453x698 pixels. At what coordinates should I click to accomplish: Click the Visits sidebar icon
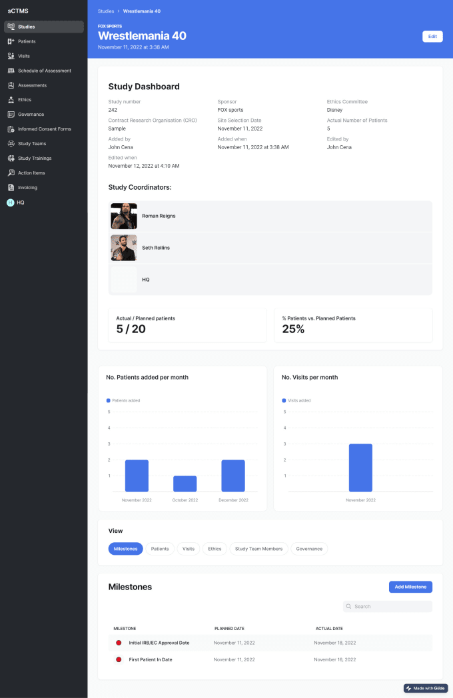(11, 56)
